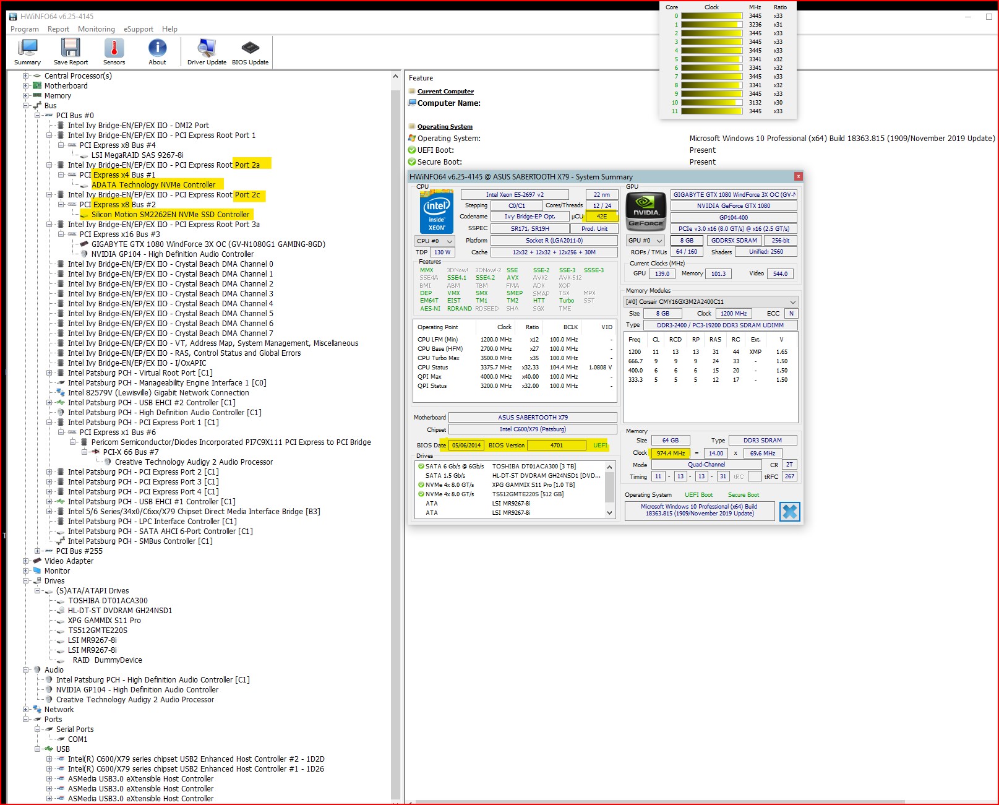Launch Driver Update from the toolbar
The height and width of the screenshot is (805, 999).
[x=207, y=52]
